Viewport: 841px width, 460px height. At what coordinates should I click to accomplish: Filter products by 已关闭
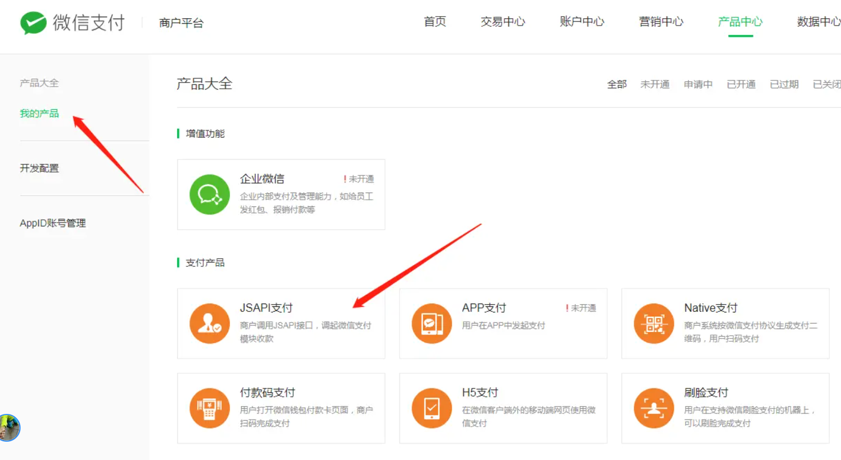[x=827, y=84]
